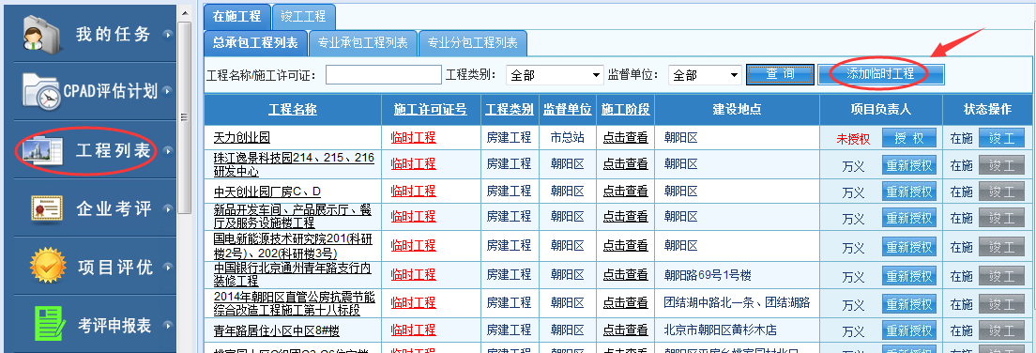Click 点击查看 for 青年路居住小区中区8#楼 row

[626, 330]
